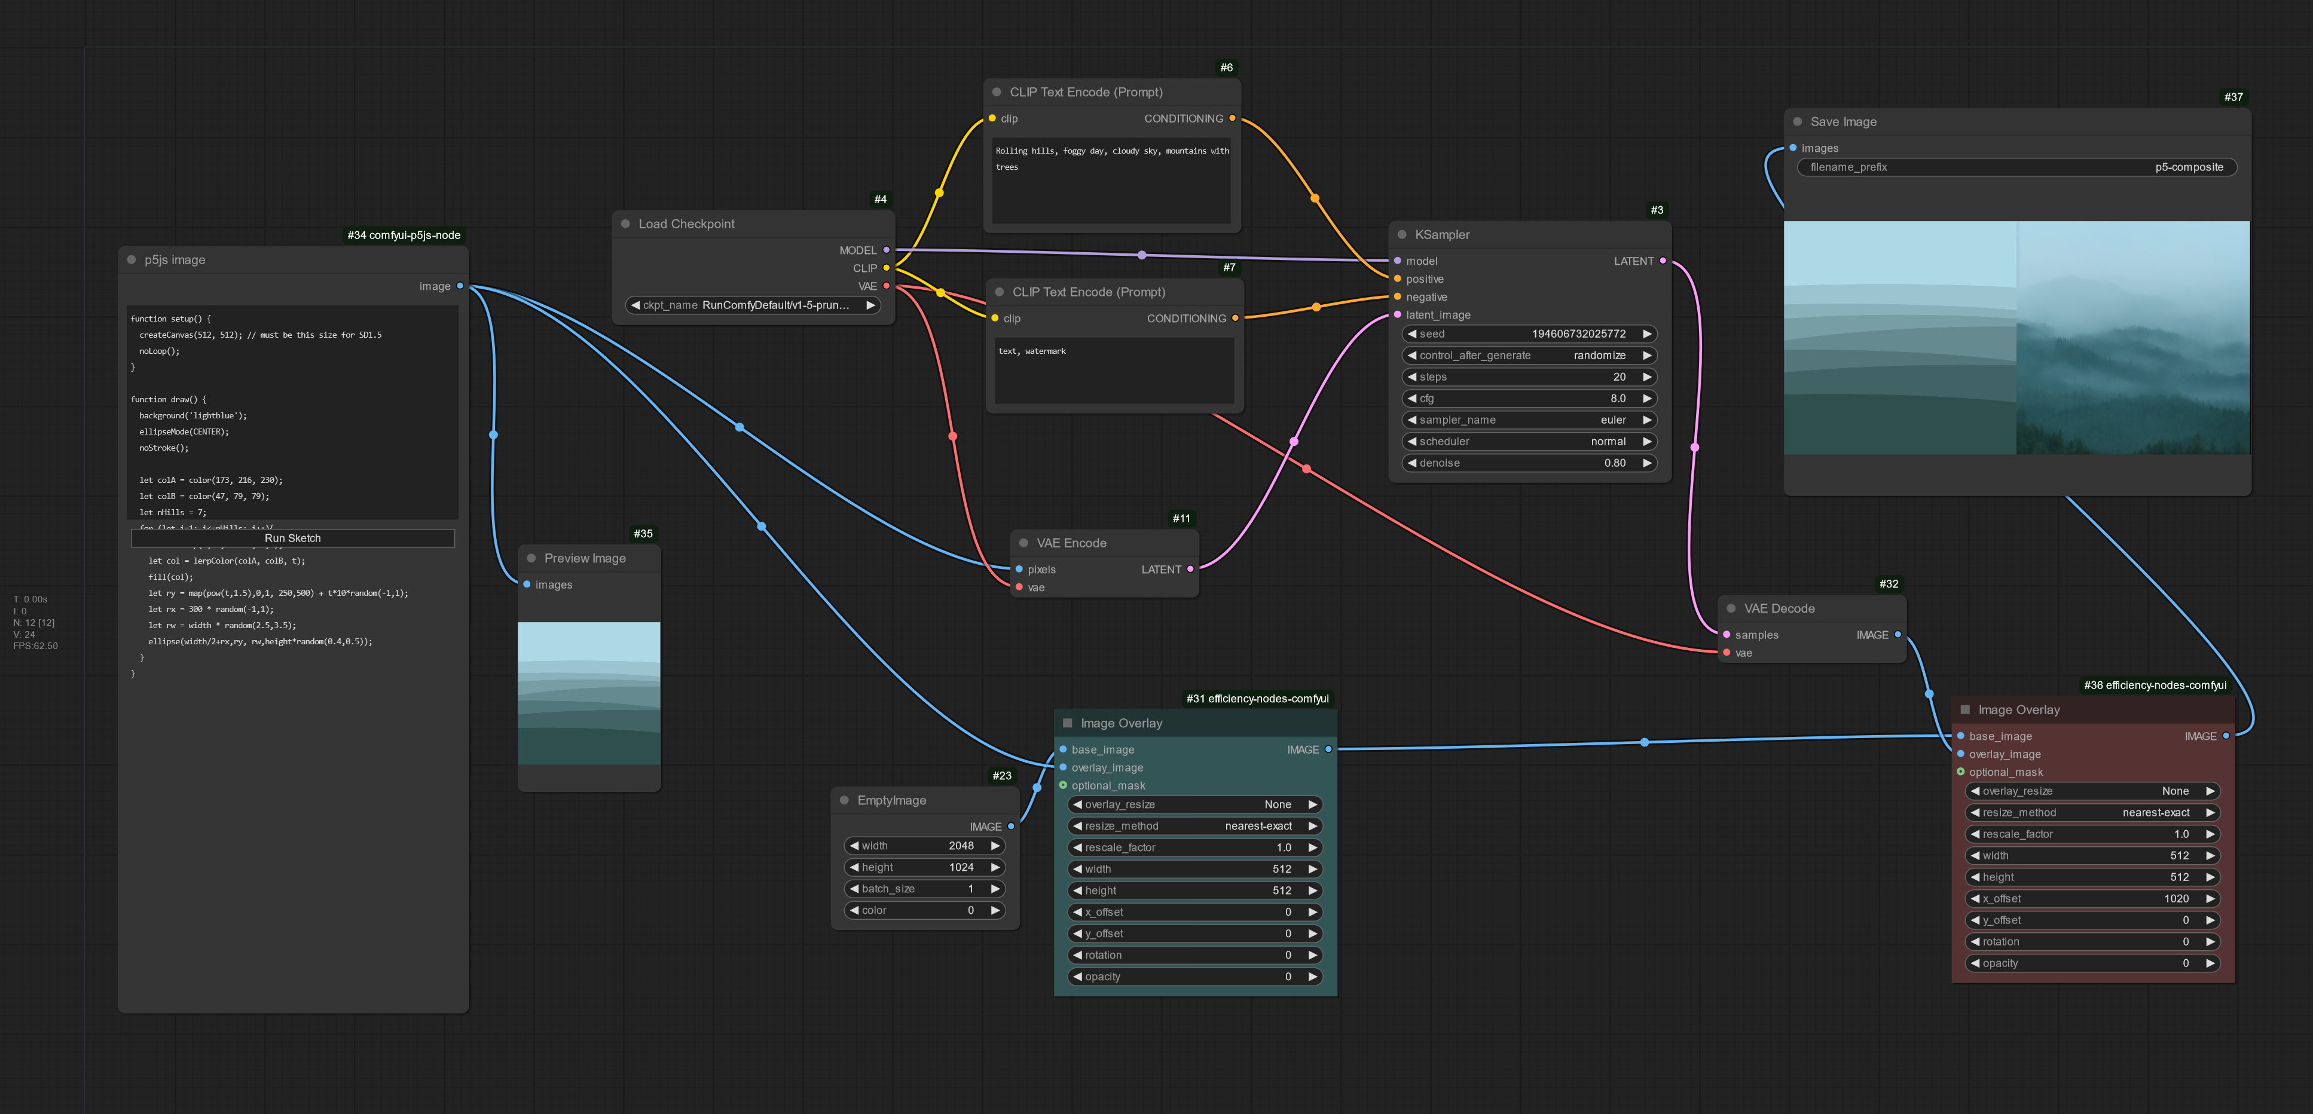Click the Save Image composite output preview
The width and height of the screenshot is (2313, 1114).
click(2016, 338)
